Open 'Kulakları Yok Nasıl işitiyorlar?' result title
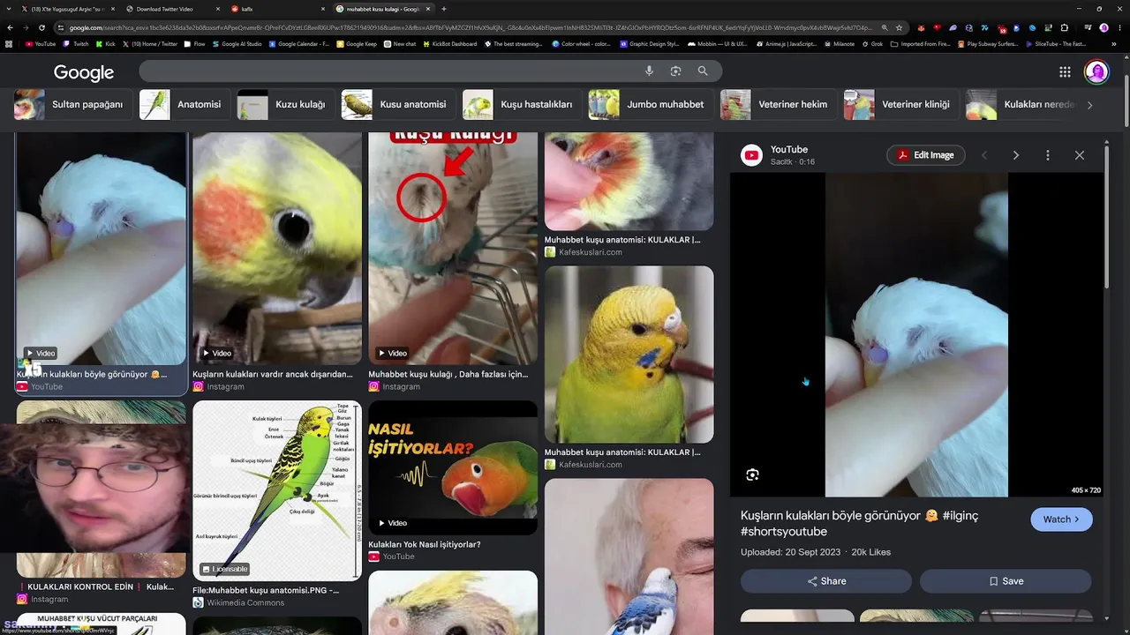 425,544
